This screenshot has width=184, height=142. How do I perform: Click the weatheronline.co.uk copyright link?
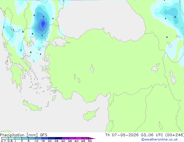coord(160,139)
